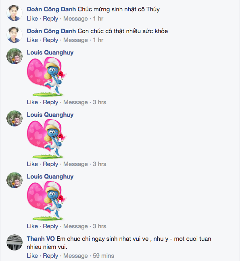240x261 pixels.
Task: Open the third Smurfette heart sticker
Action: [x=46, y=200]
